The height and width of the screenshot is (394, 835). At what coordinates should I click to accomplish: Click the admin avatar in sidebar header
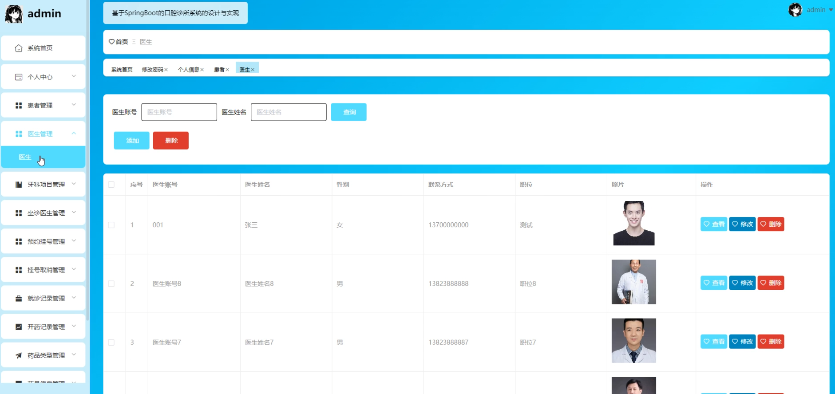[14, 14]
